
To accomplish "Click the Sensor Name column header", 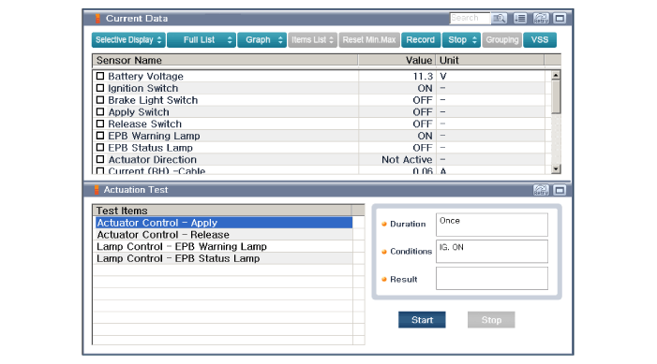I will 225,60.
